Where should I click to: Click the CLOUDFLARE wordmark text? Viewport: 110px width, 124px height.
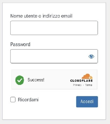(x=82, y=81)
